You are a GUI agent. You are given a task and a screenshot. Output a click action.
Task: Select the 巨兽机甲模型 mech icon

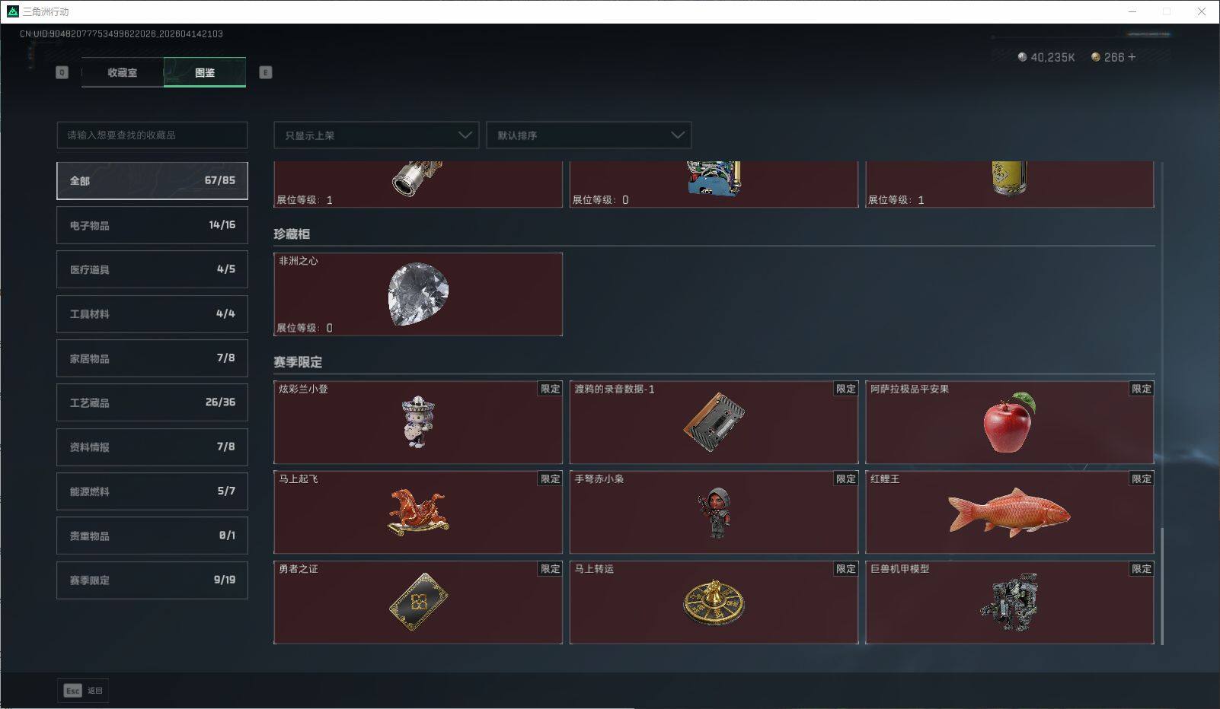click(x=1009, y=603)
